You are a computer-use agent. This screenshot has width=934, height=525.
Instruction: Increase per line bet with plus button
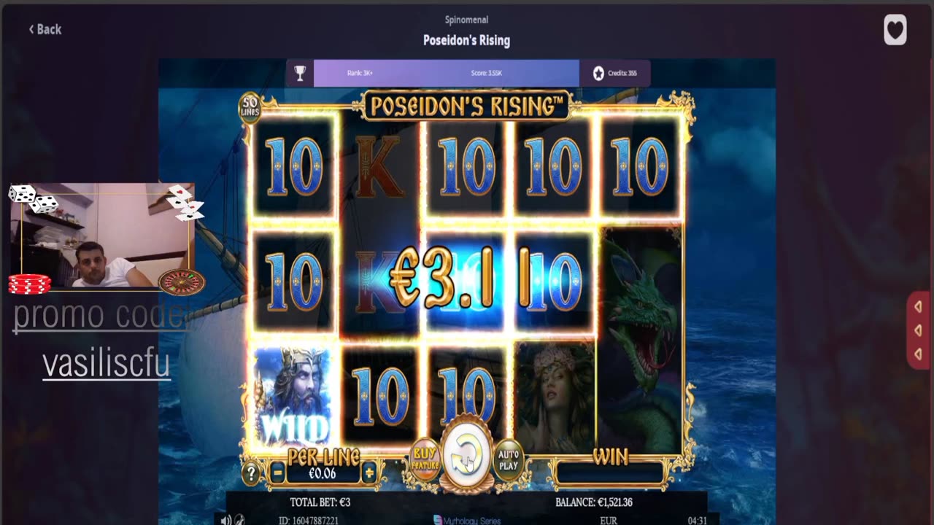pyautogui.click(x=369, y=473)
